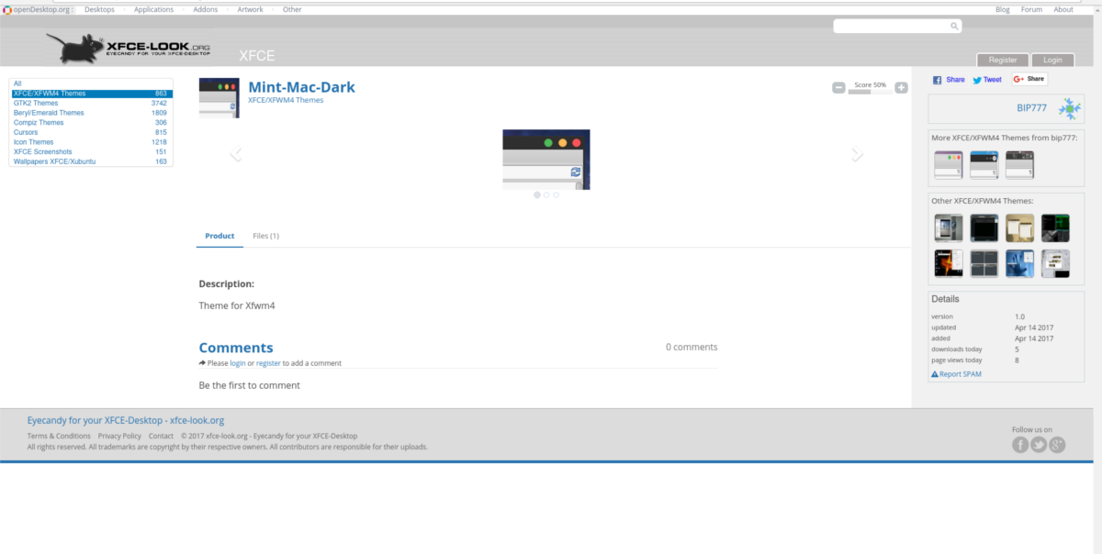Open fiery orange thumbnail in Other Themes
The height and width of the screenshot is (554, 1102).
pos(949,263)
